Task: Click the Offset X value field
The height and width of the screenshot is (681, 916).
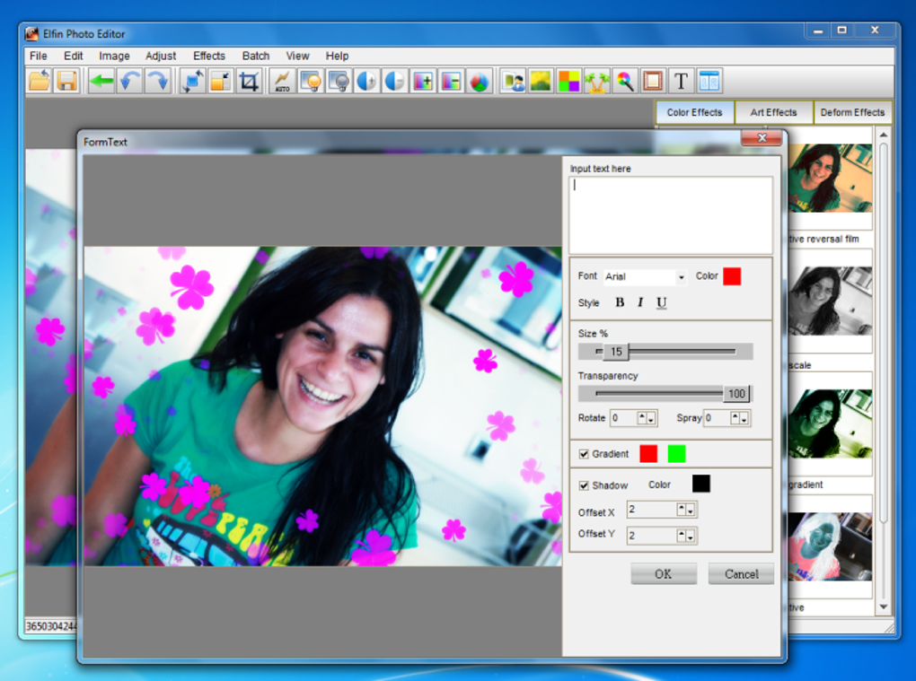Action: [651, 510]
